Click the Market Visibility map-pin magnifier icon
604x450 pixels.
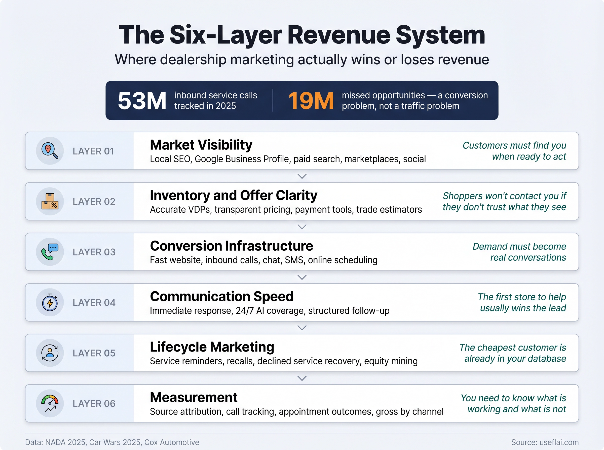(x=50, y=151)
